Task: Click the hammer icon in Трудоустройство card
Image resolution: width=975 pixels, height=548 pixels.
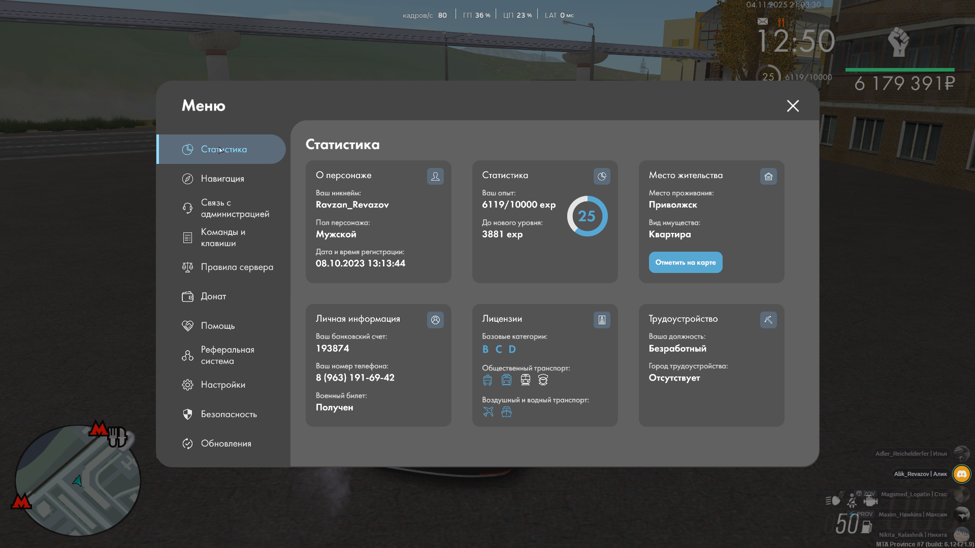Action: [x=768, y=320]
